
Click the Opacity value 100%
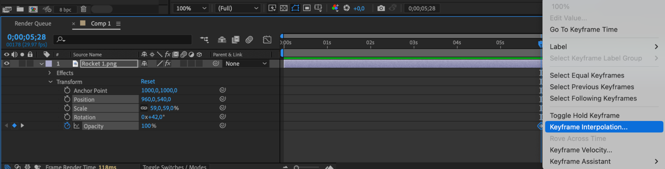[149, 126]
